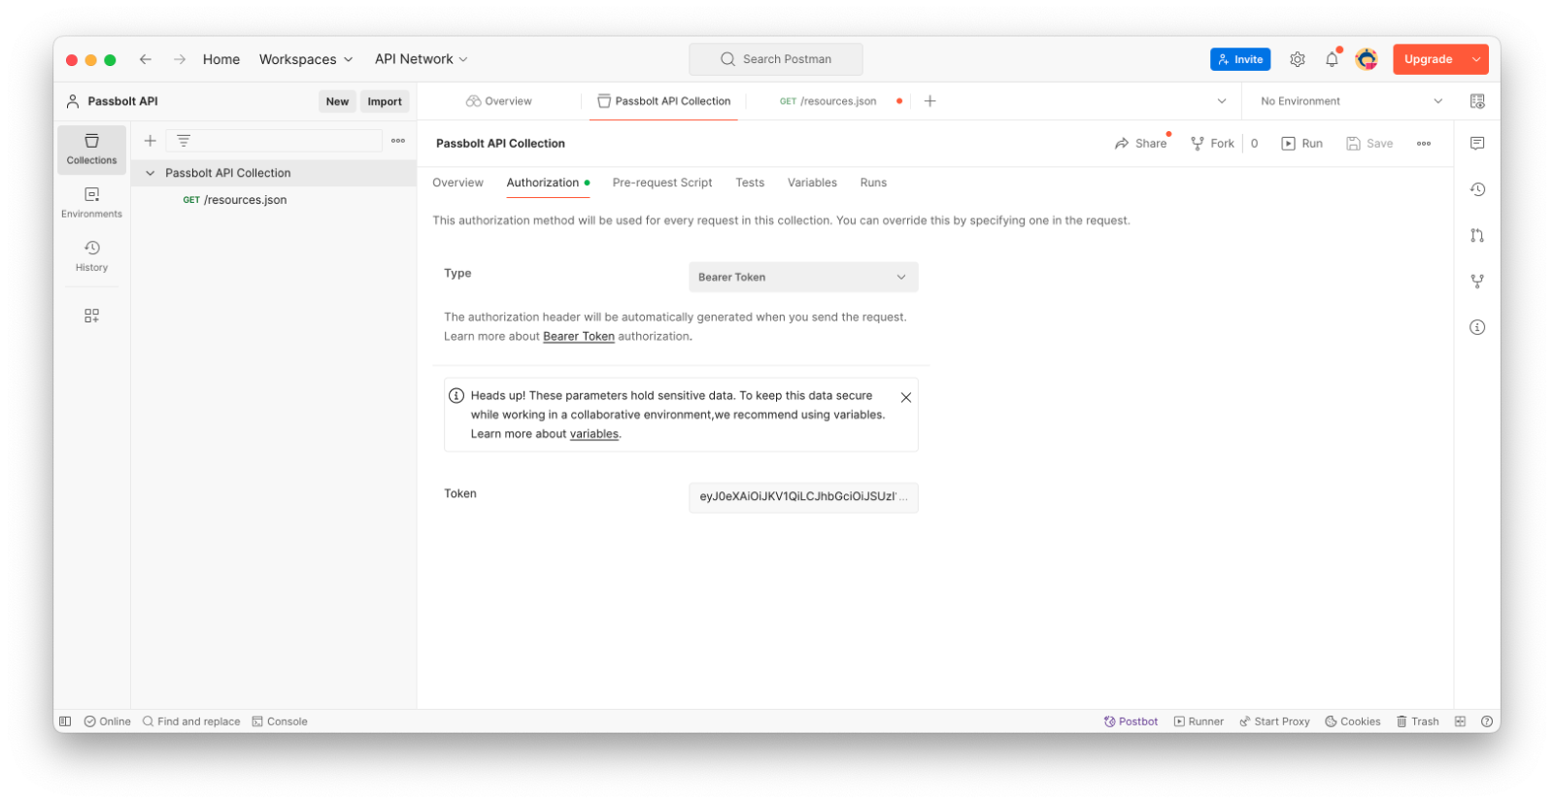Open the Bearer Token type dropdown
The height and width of the screenshot is (804, 1554).
(x=803, y=277)
